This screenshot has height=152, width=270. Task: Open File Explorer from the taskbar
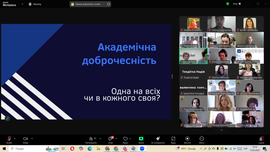(98, 149)
